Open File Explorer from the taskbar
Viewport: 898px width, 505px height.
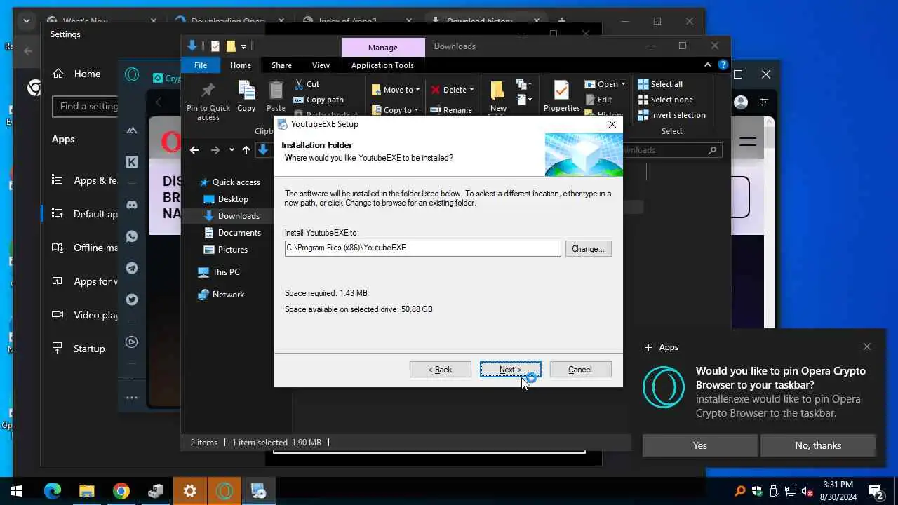tap(87, 491)
